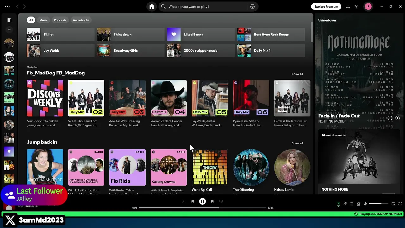Open Daily Mix 03 cover
405x228 pixels.
[x=127, y=98]
